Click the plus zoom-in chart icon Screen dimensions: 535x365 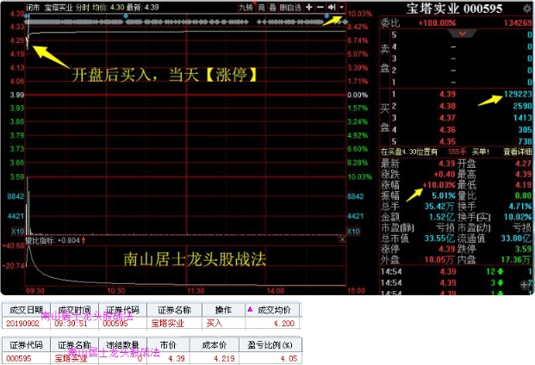point(308,7)
